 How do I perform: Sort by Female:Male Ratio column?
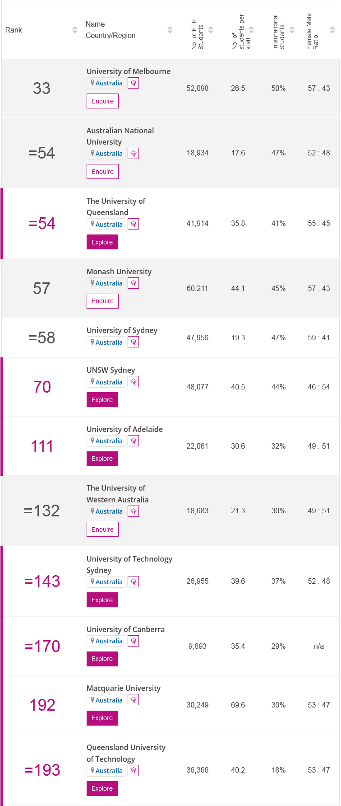point(332,30)
